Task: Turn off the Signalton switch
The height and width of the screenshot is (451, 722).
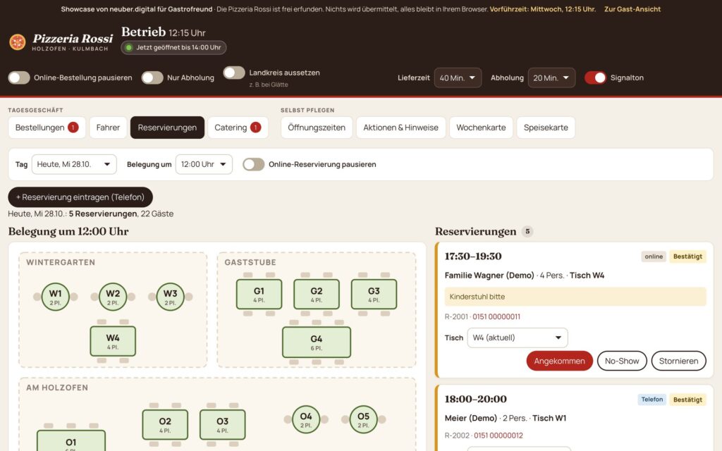Action: click(595, 78)
